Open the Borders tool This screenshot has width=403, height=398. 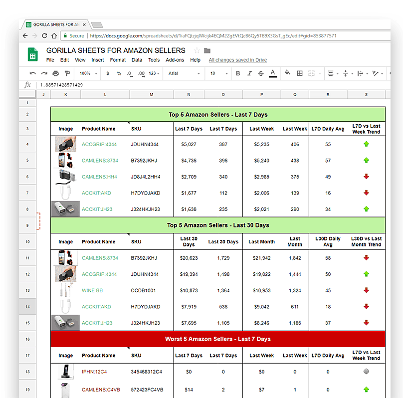click(x=300, y=73)
